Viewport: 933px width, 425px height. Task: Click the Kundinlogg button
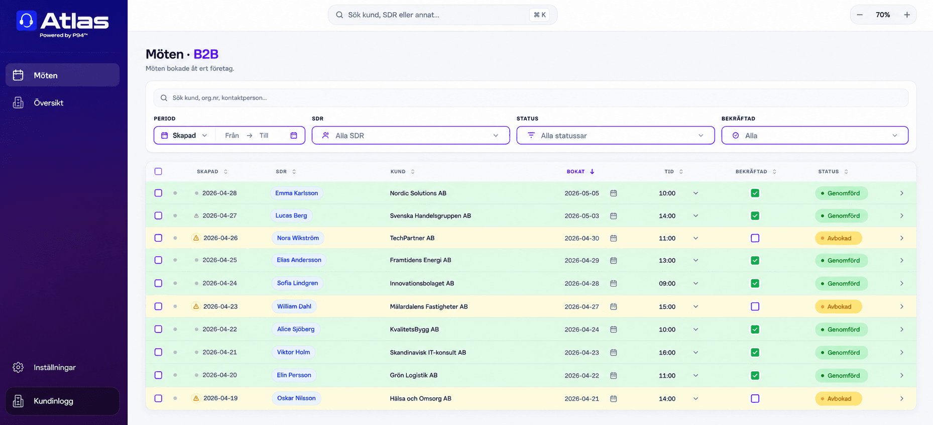(x=63, y=401)
